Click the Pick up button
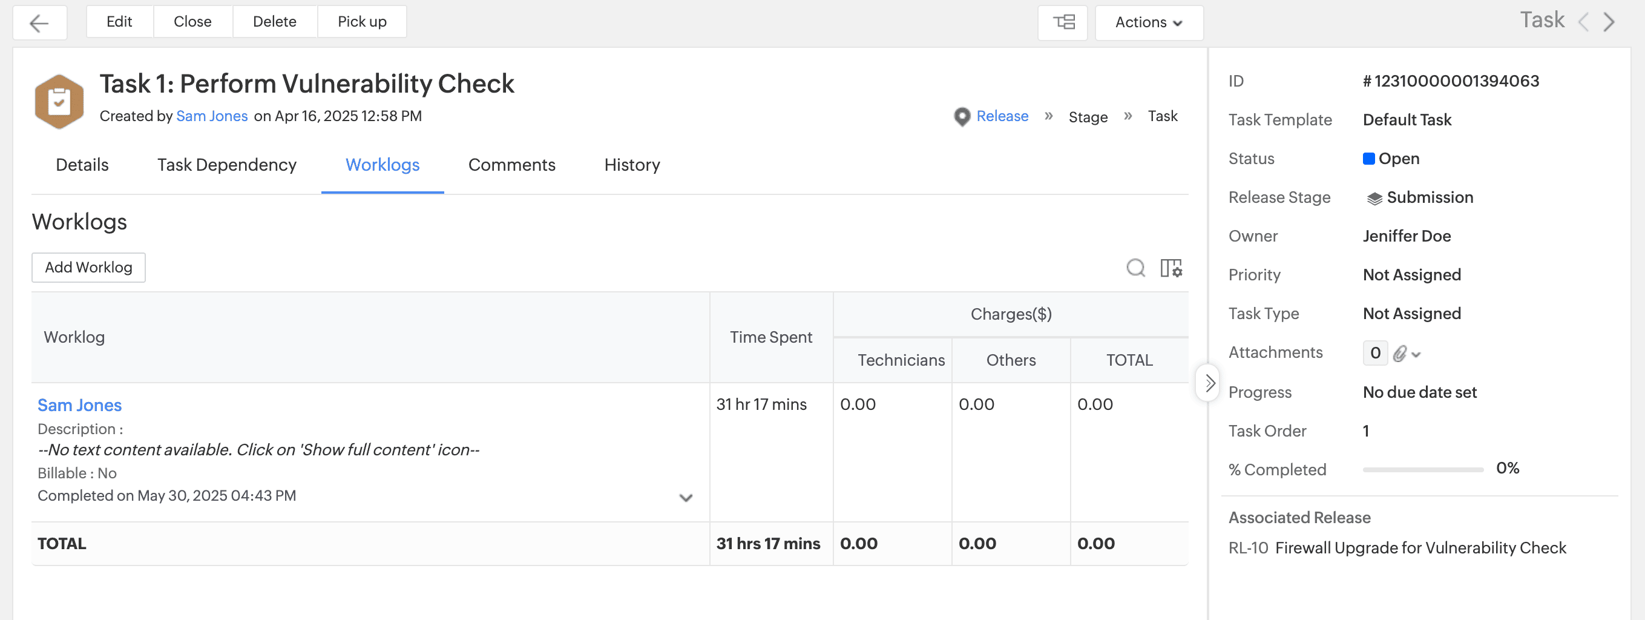This screenshot has height=620, width=1645. point(361,22)
